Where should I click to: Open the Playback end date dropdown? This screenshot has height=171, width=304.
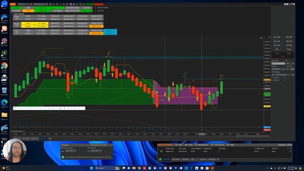[96, 151]
